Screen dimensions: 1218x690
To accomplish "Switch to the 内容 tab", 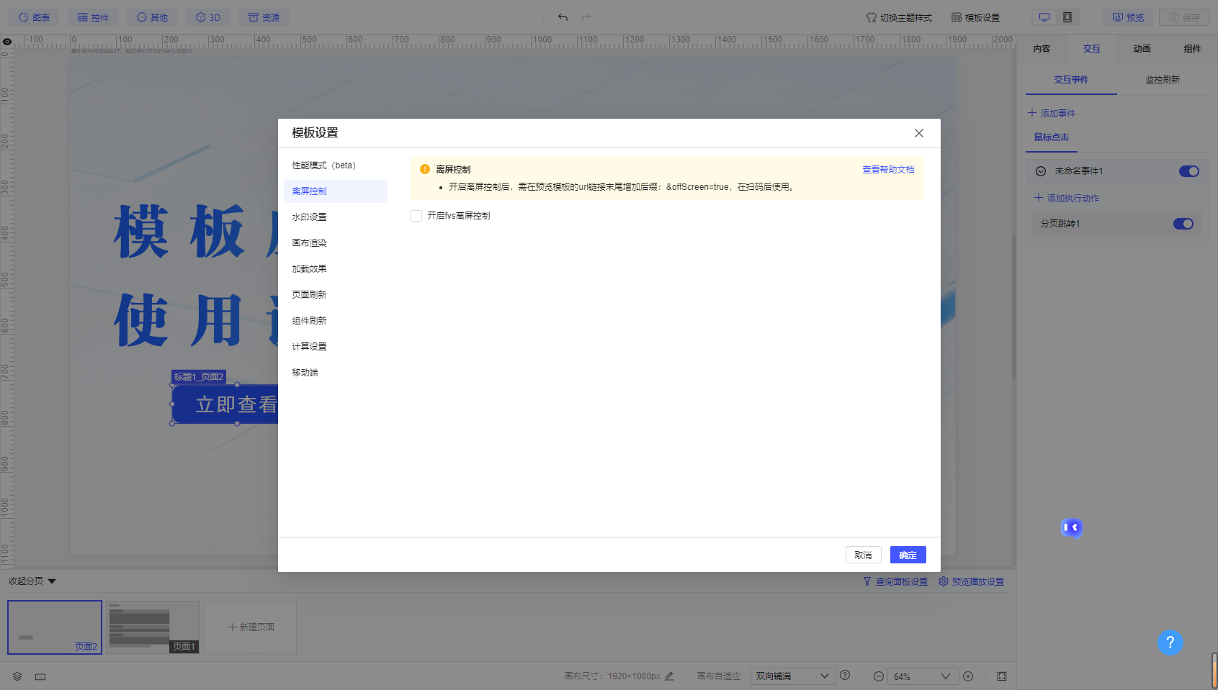I will [1042, 49].
